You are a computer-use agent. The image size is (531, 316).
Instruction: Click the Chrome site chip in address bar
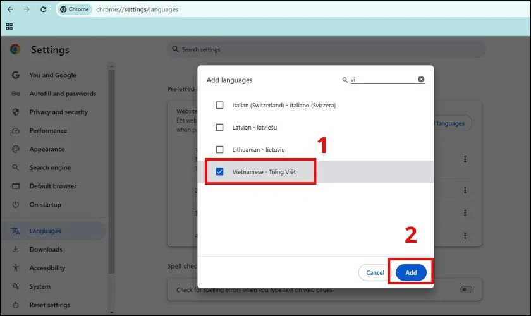tap(75, 9)
